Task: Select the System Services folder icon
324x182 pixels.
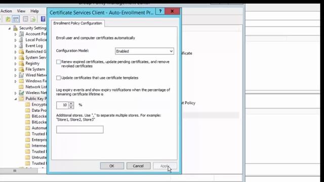Action: [x=21, y=58]
